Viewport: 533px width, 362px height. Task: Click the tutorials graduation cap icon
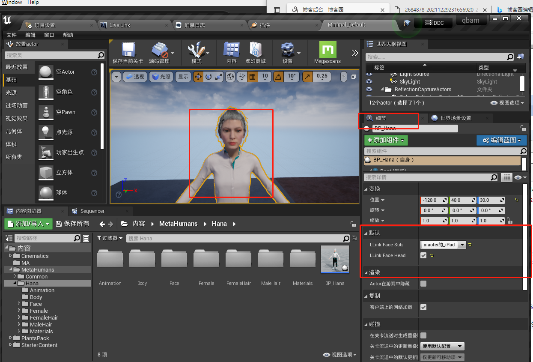[407, 22]
